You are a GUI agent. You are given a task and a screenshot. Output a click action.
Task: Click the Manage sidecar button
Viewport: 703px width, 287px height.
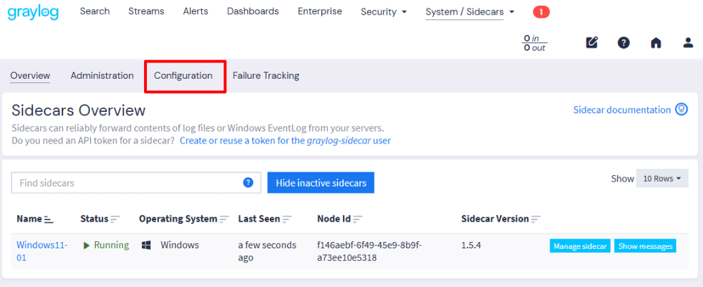click(x=580, y=246)
